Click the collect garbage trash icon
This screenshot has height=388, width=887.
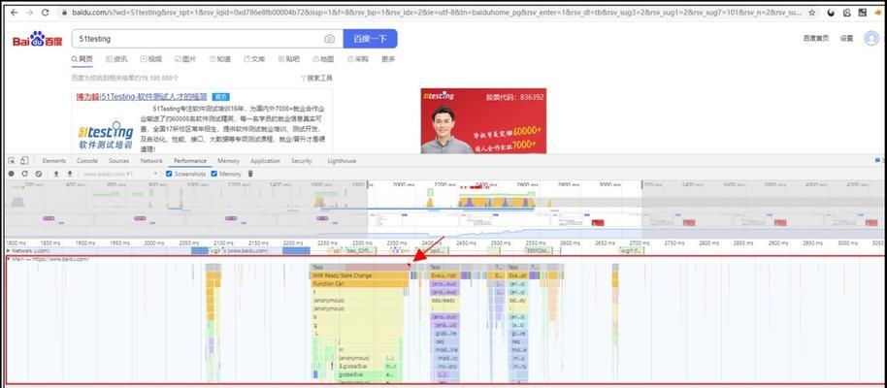point(250,174)
